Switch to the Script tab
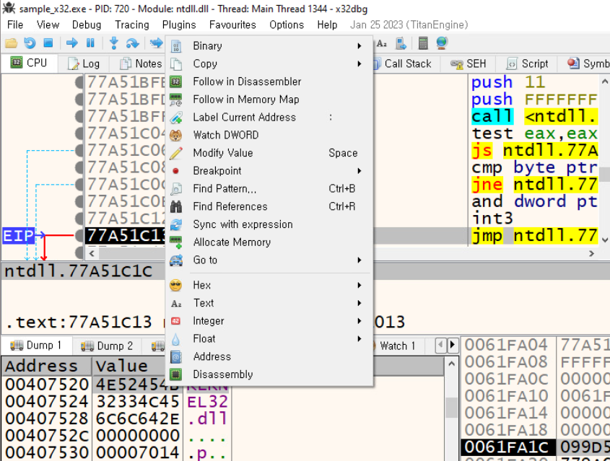610x461 pixels. pyautogui.click(x=528, y=63)
